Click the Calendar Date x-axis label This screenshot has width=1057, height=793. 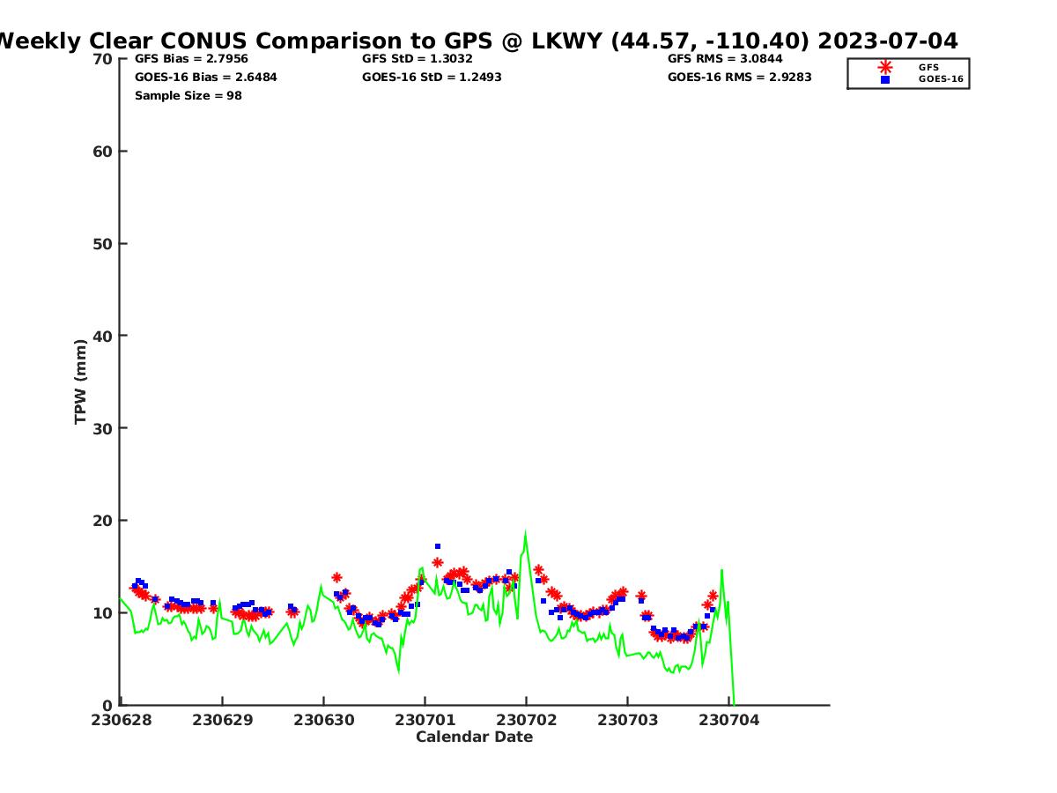[474, 737]
